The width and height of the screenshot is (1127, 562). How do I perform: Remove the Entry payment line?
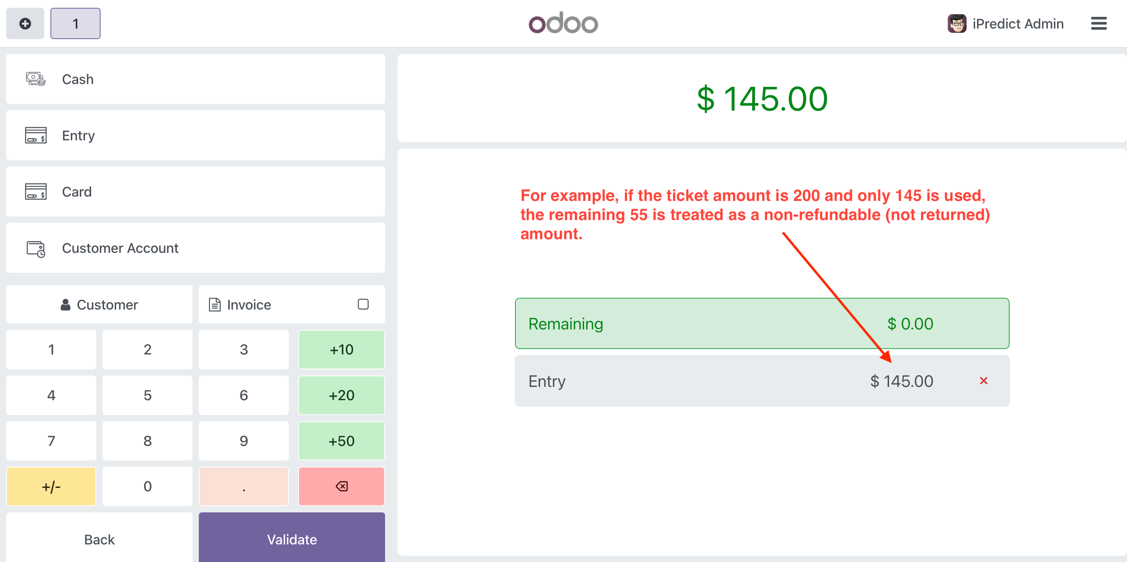click(983, 381)
